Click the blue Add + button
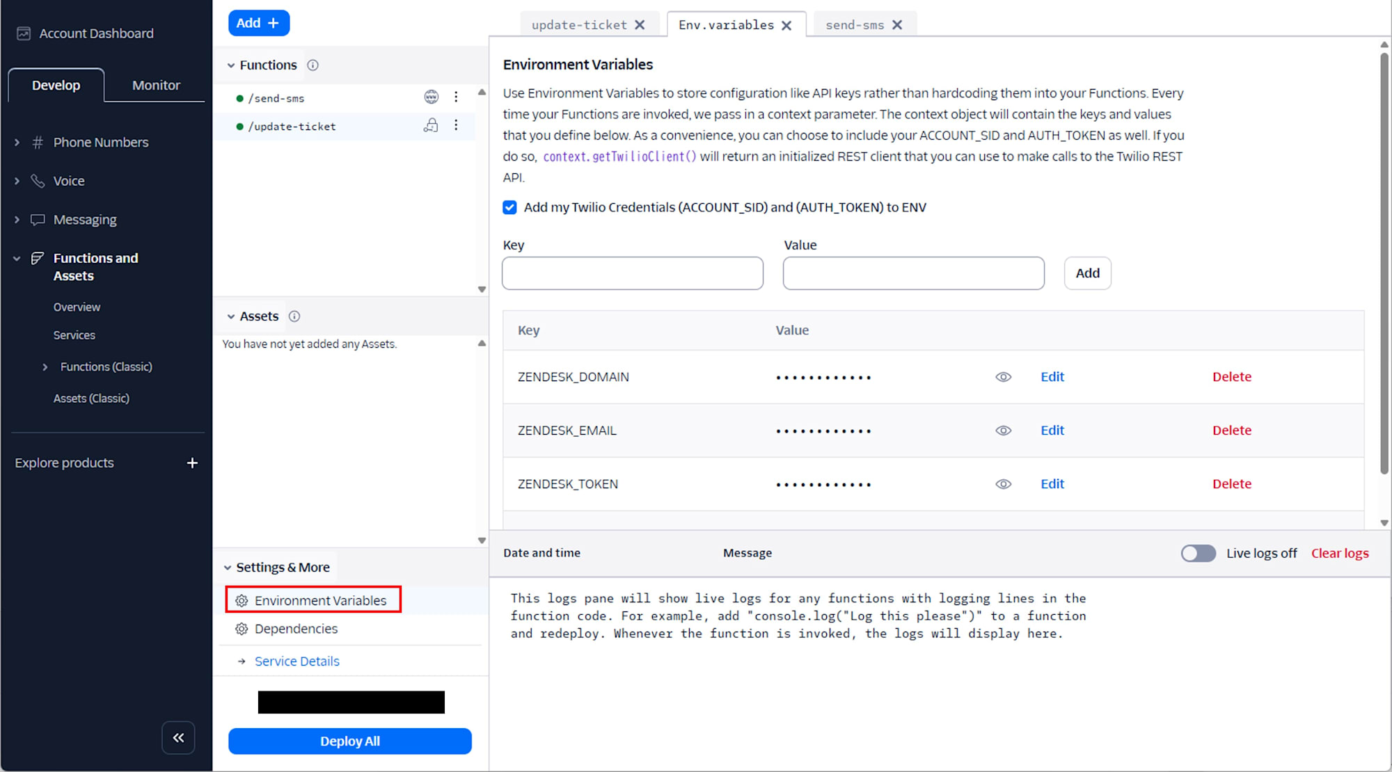This screenshot has width=1392, height=772. (x=259, y=23)
